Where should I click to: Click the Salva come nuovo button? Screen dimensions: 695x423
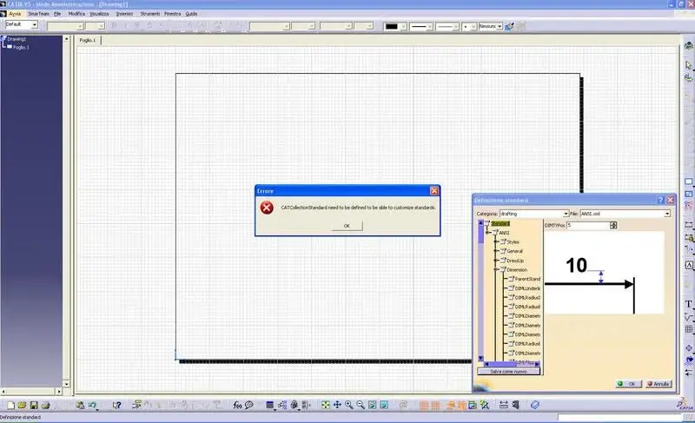point(508,372)
